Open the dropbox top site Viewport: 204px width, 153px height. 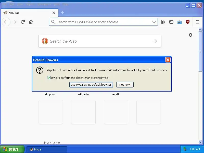point(50,94)
